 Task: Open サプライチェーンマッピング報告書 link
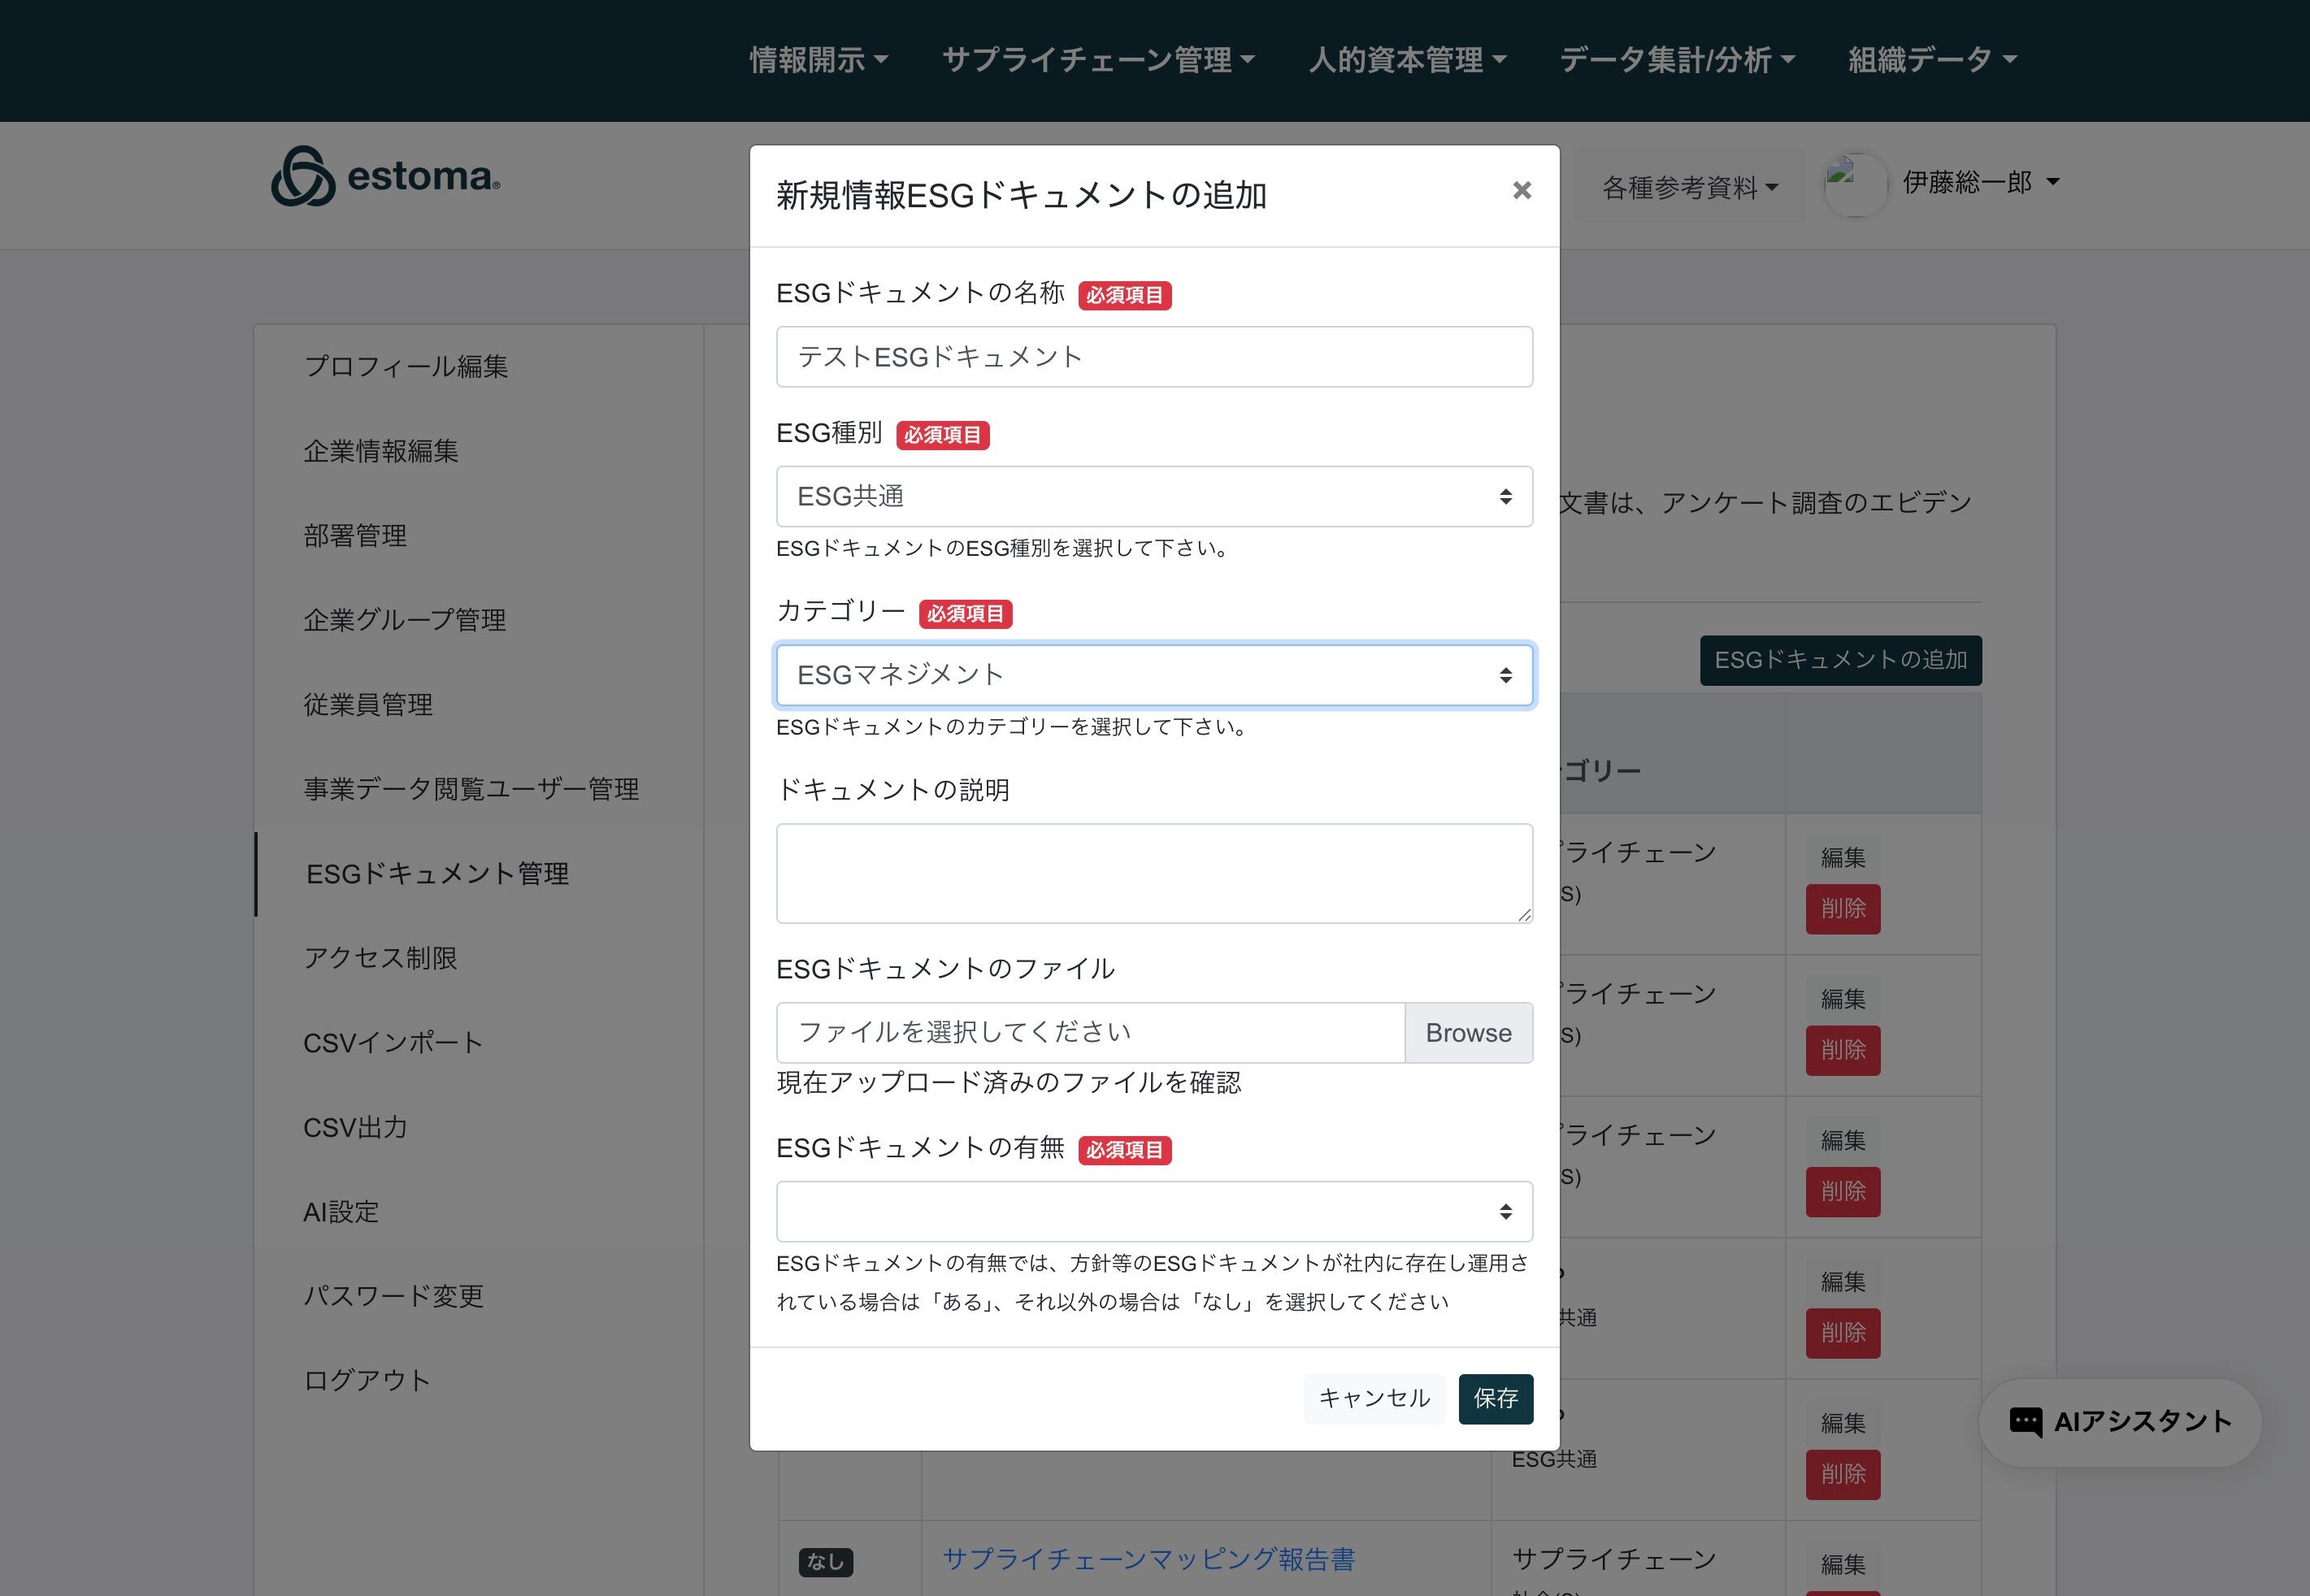[1148, 1559]
